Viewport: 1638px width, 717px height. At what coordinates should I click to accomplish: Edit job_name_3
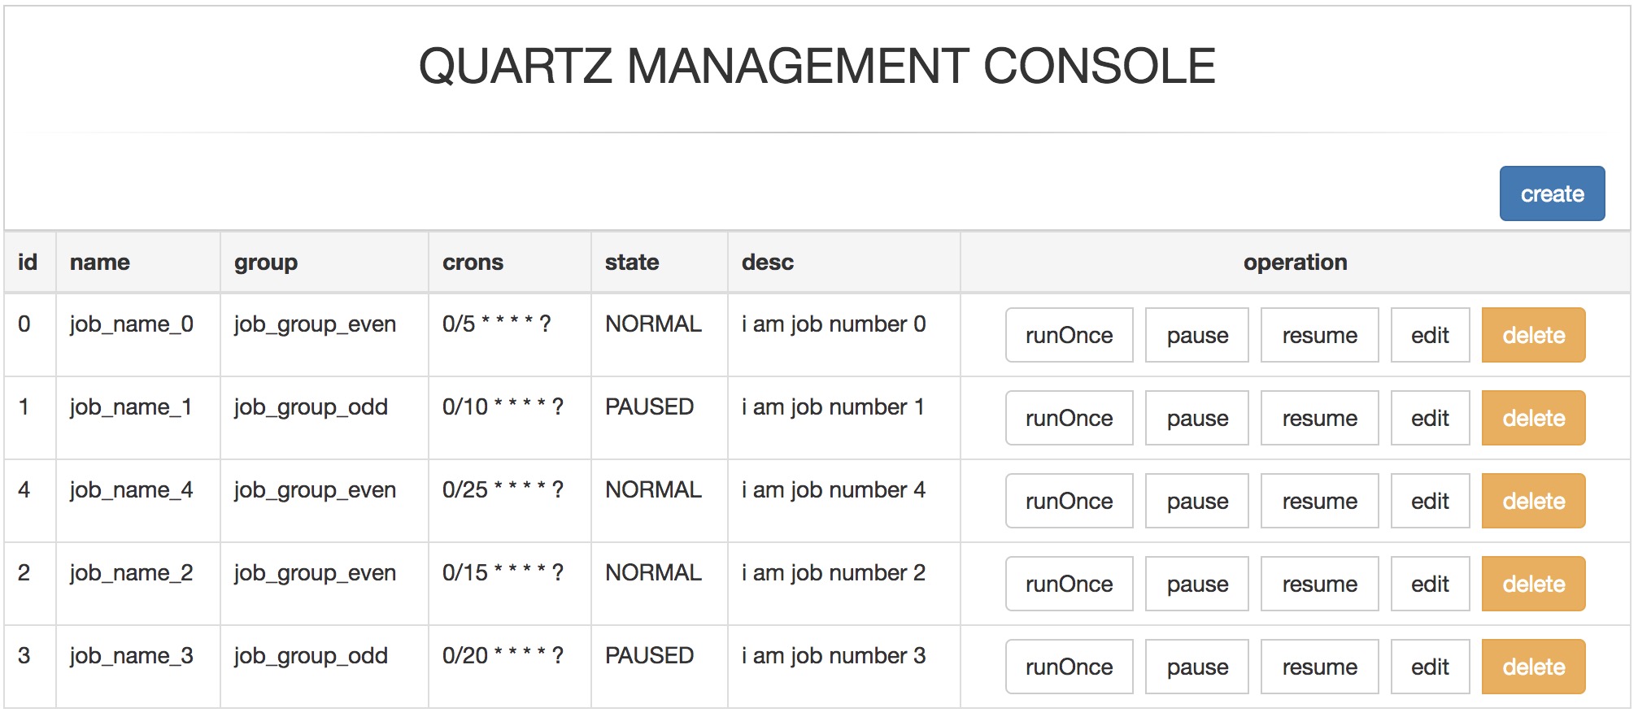(1430, 667)
